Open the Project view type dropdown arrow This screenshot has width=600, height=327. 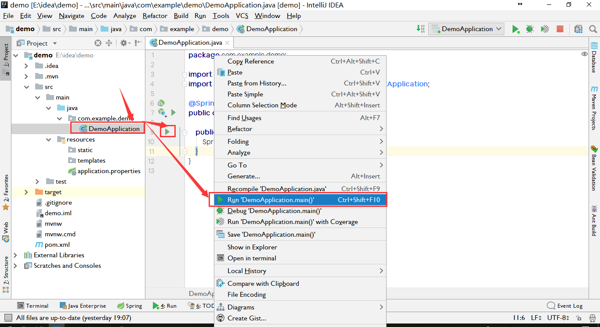point(55,43)
